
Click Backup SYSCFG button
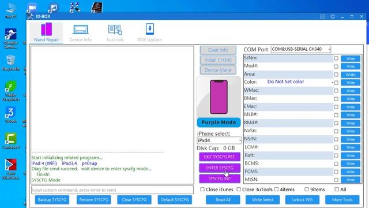[52, 200]
